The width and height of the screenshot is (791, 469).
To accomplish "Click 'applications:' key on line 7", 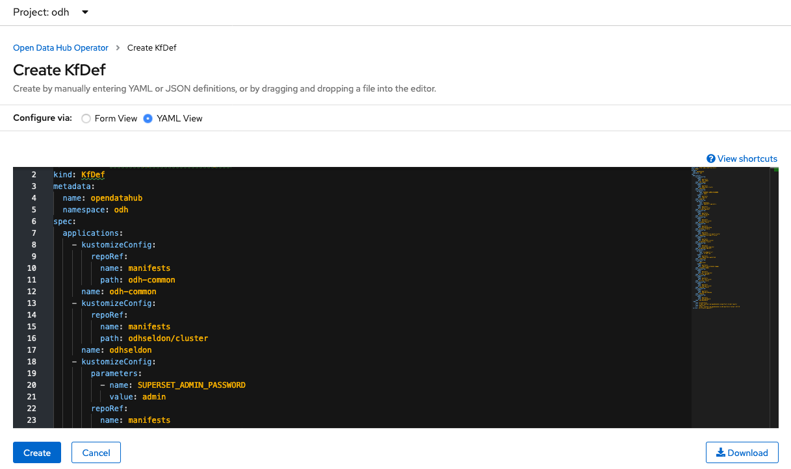I will pyautogui.click(x=93, y=233).
